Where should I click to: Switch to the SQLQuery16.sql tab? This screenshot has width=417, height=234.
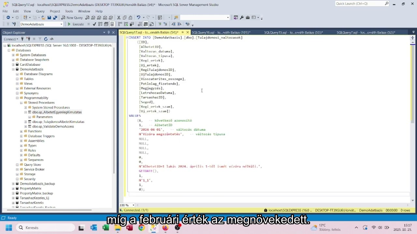[x=221, y=32]
